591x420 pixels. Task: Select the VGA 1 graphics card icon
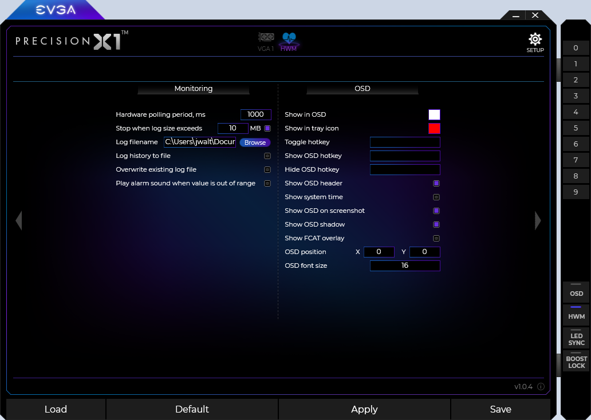point(266,42)
